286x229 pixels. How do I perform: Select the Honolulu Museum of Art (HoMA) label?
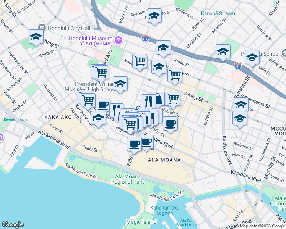click(x=91, y=41)
